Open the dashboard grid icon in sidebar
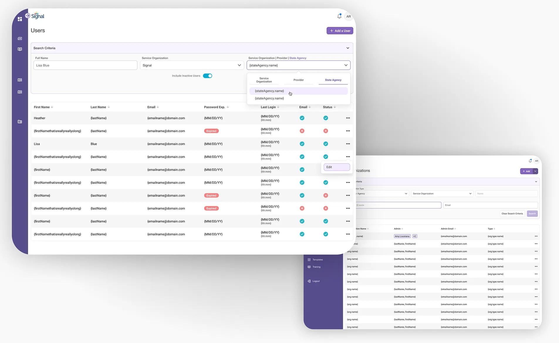This screenshot has width=559, height=343. click(20, 19)
